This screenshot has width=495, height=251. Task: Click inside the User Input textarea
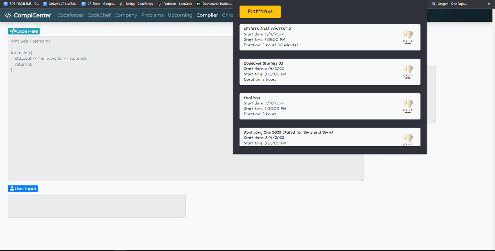(97, 206)
